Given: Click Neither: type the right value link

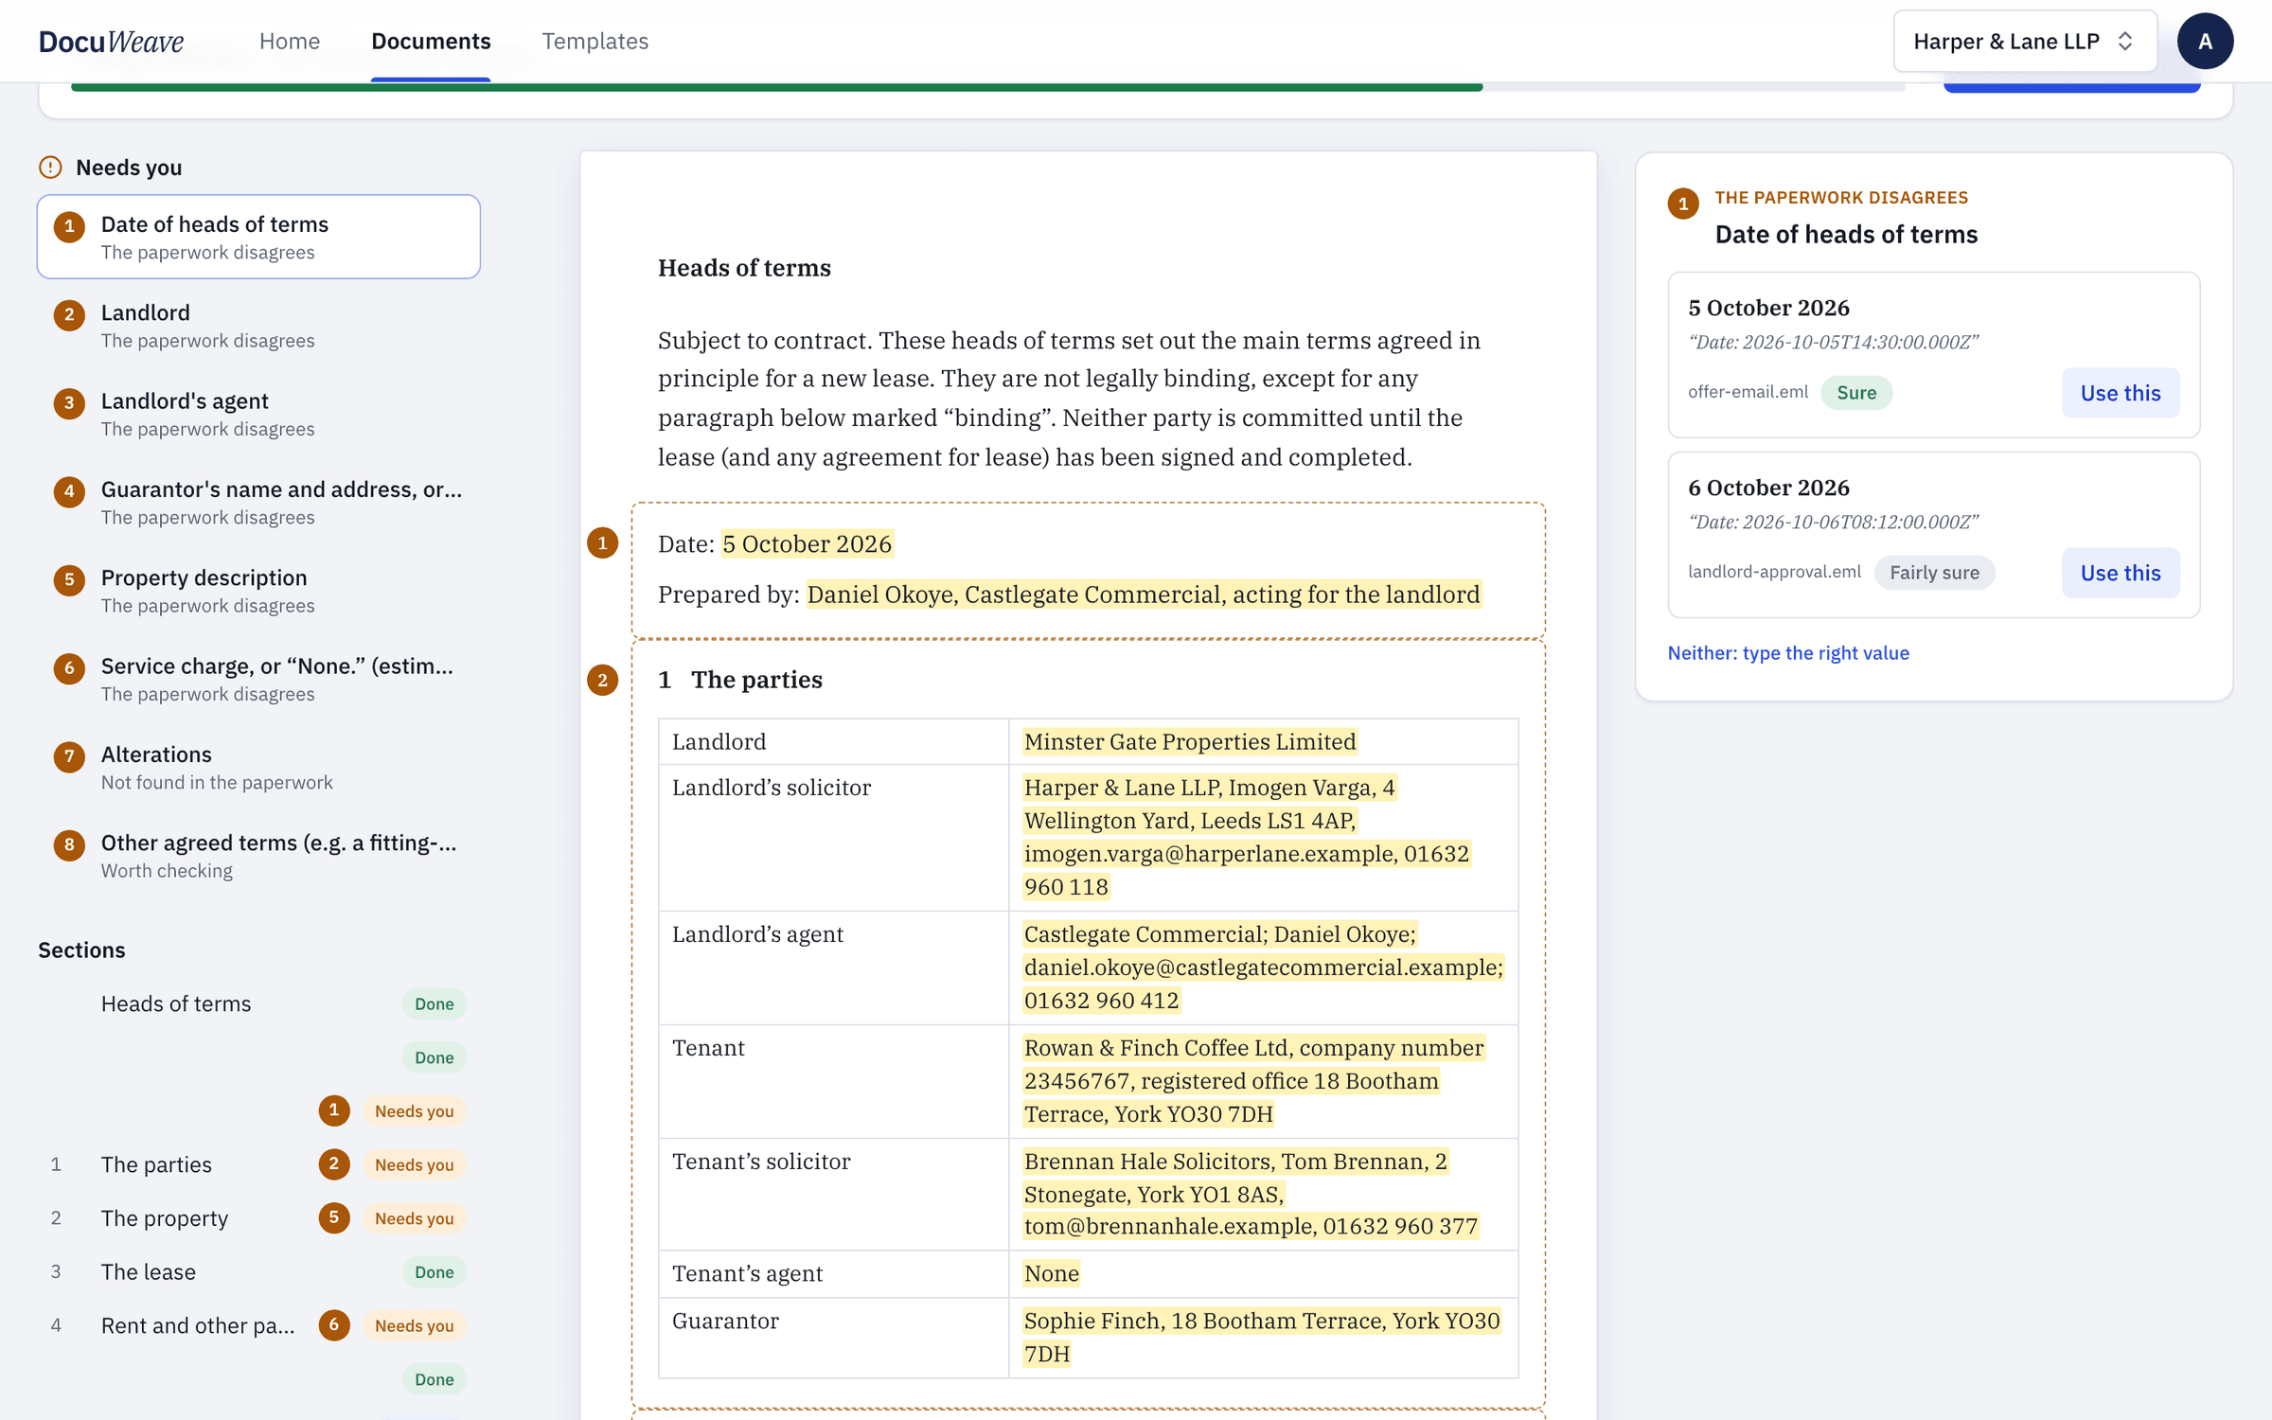Looking at the screenshot, I should (x=1787, y=652).
